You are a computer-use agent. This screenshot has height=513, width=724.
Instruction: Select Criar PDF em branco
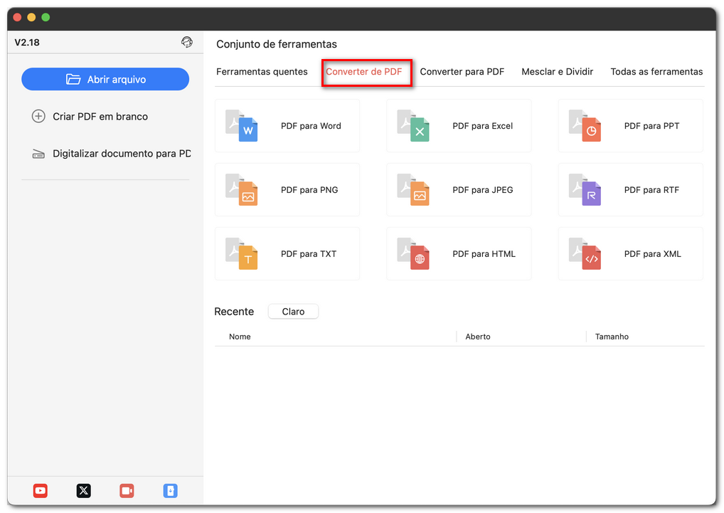tap(99, 116)
